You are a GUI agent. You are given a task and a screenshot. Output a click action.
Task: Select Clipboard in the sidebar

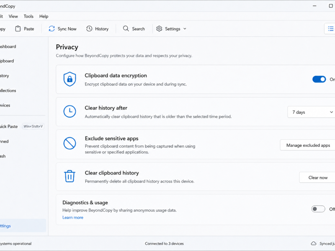pyautogui.click(x=22, y=61)
